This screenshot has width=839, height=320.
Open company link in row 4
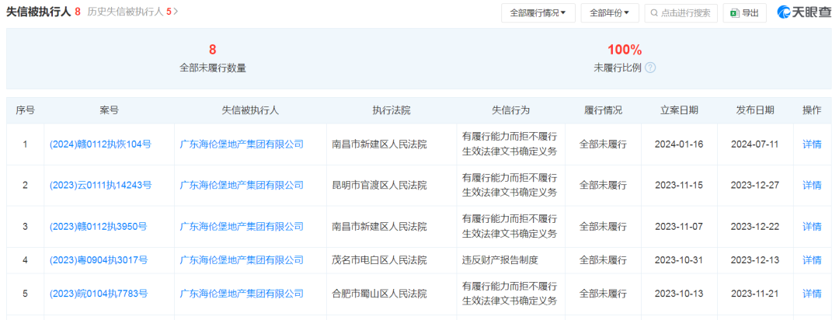pos(242,260)
